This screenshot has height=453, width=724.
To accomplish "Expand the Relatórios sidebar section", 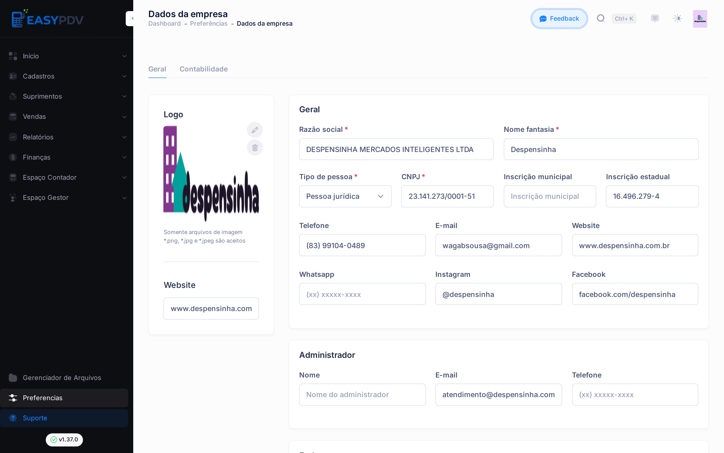I will [x=64, y=137].
